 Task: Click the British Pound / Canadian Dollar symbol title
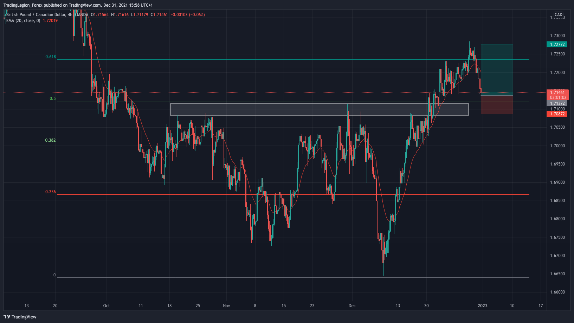(x=36, y=15)
